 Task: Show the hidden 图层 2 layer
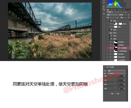tap(107, 39)
